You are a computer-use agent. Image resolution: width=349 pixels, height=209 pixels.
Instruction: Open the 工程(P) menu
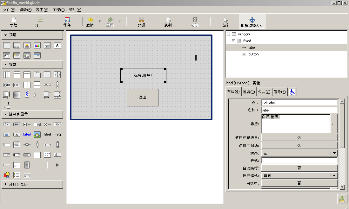[x=58, y=10]
